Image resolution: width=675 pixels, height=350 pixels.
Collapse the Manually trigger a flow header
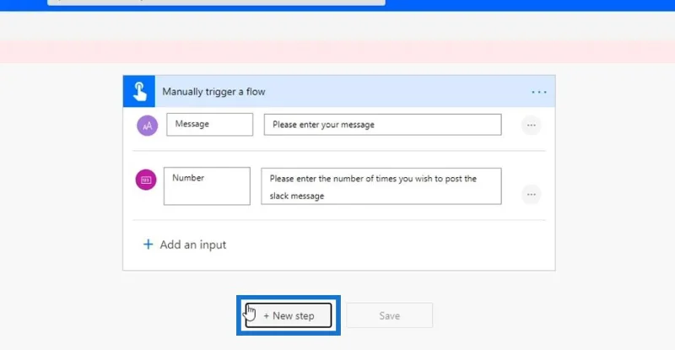[339, 91]
